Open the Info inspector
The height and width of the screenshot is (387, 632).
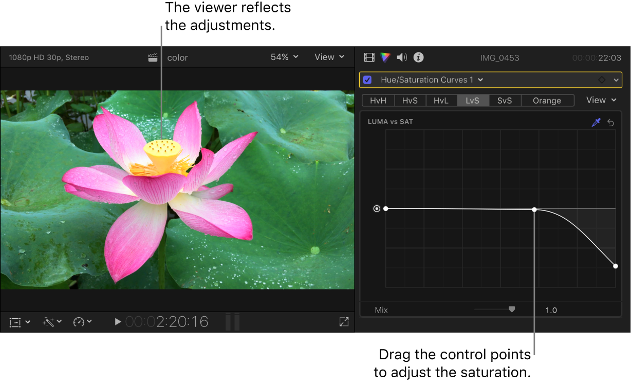(418, 57)
